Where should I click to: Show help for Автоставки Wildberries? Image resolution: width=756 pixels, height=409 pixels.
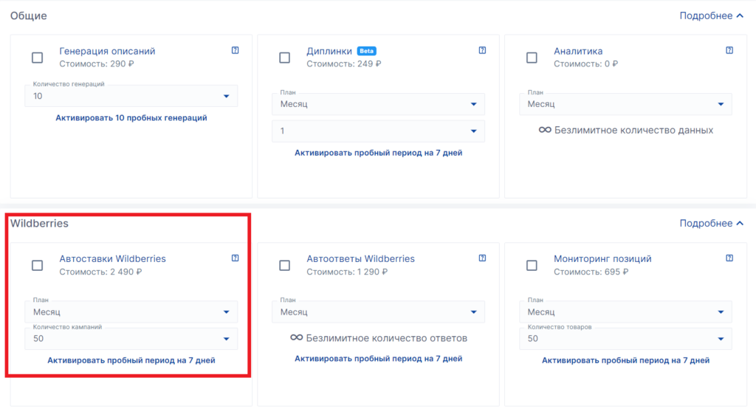click(235, 258)
